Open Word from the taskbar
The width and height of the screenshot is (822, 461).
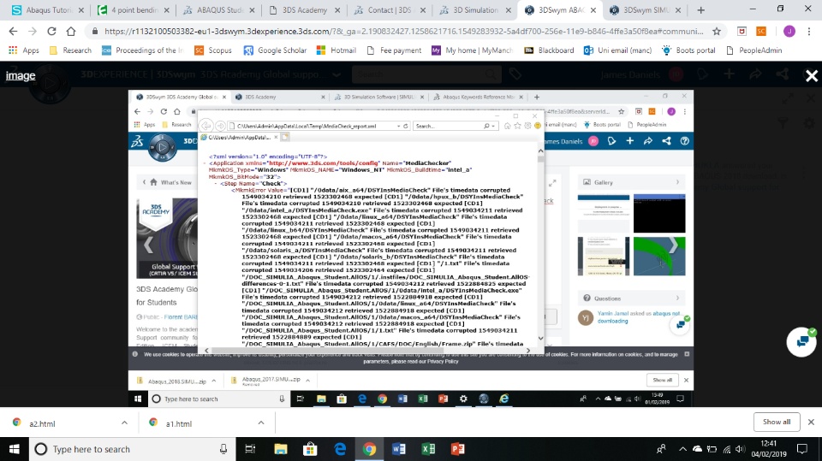(398, 449)
